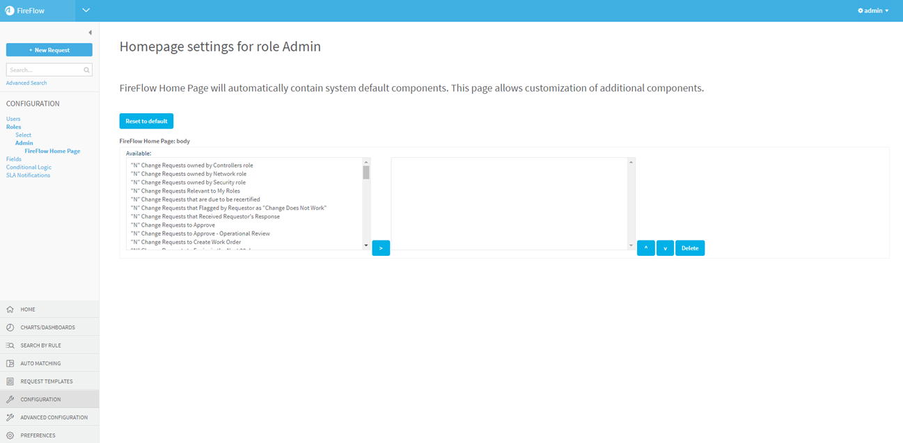
Task: Collapse the left sidebar with arrow
Action: coord(90,33)
